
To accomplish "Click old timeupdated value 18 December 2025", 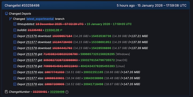I will tap(60, 24).
